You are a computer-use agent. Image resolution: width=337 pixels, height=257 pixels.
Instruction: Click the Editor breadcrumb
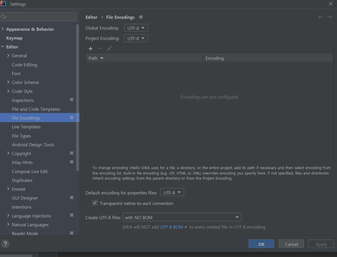coord(91,17)
